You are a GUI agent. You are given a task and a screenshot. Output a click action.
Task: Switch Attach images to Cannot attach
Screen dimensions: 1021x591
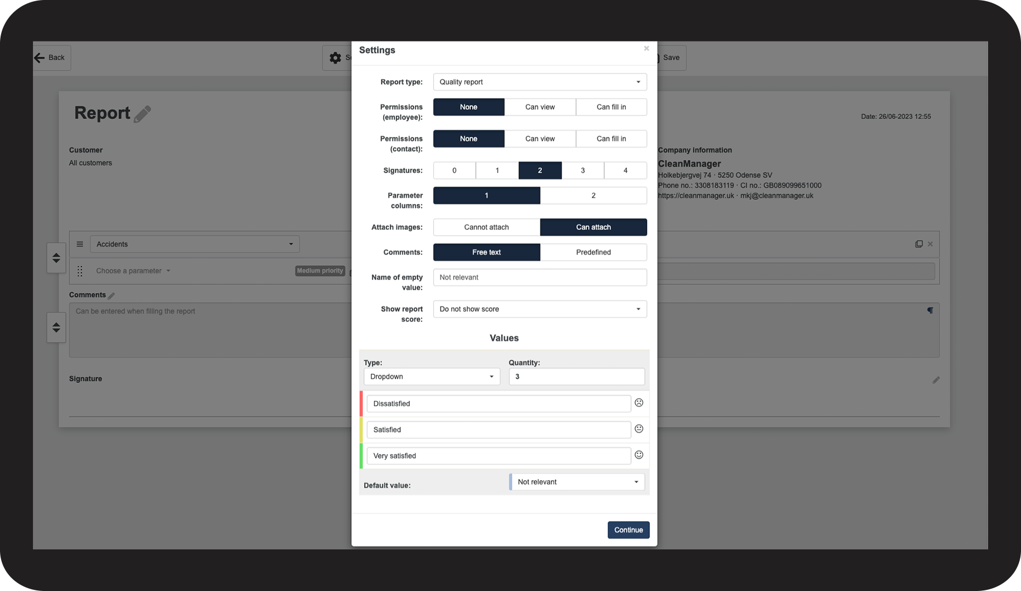[486, 227]
